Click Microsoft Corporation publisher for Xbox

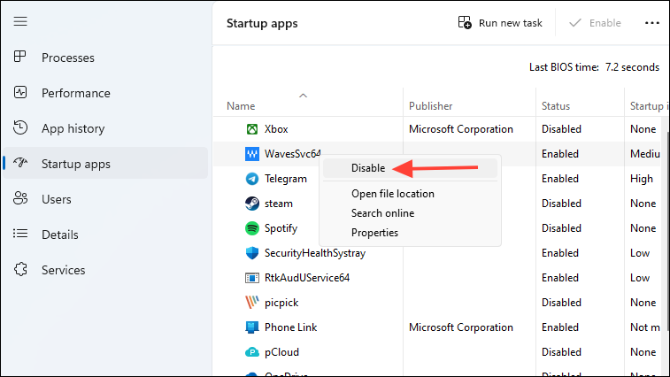pos(460,129)
